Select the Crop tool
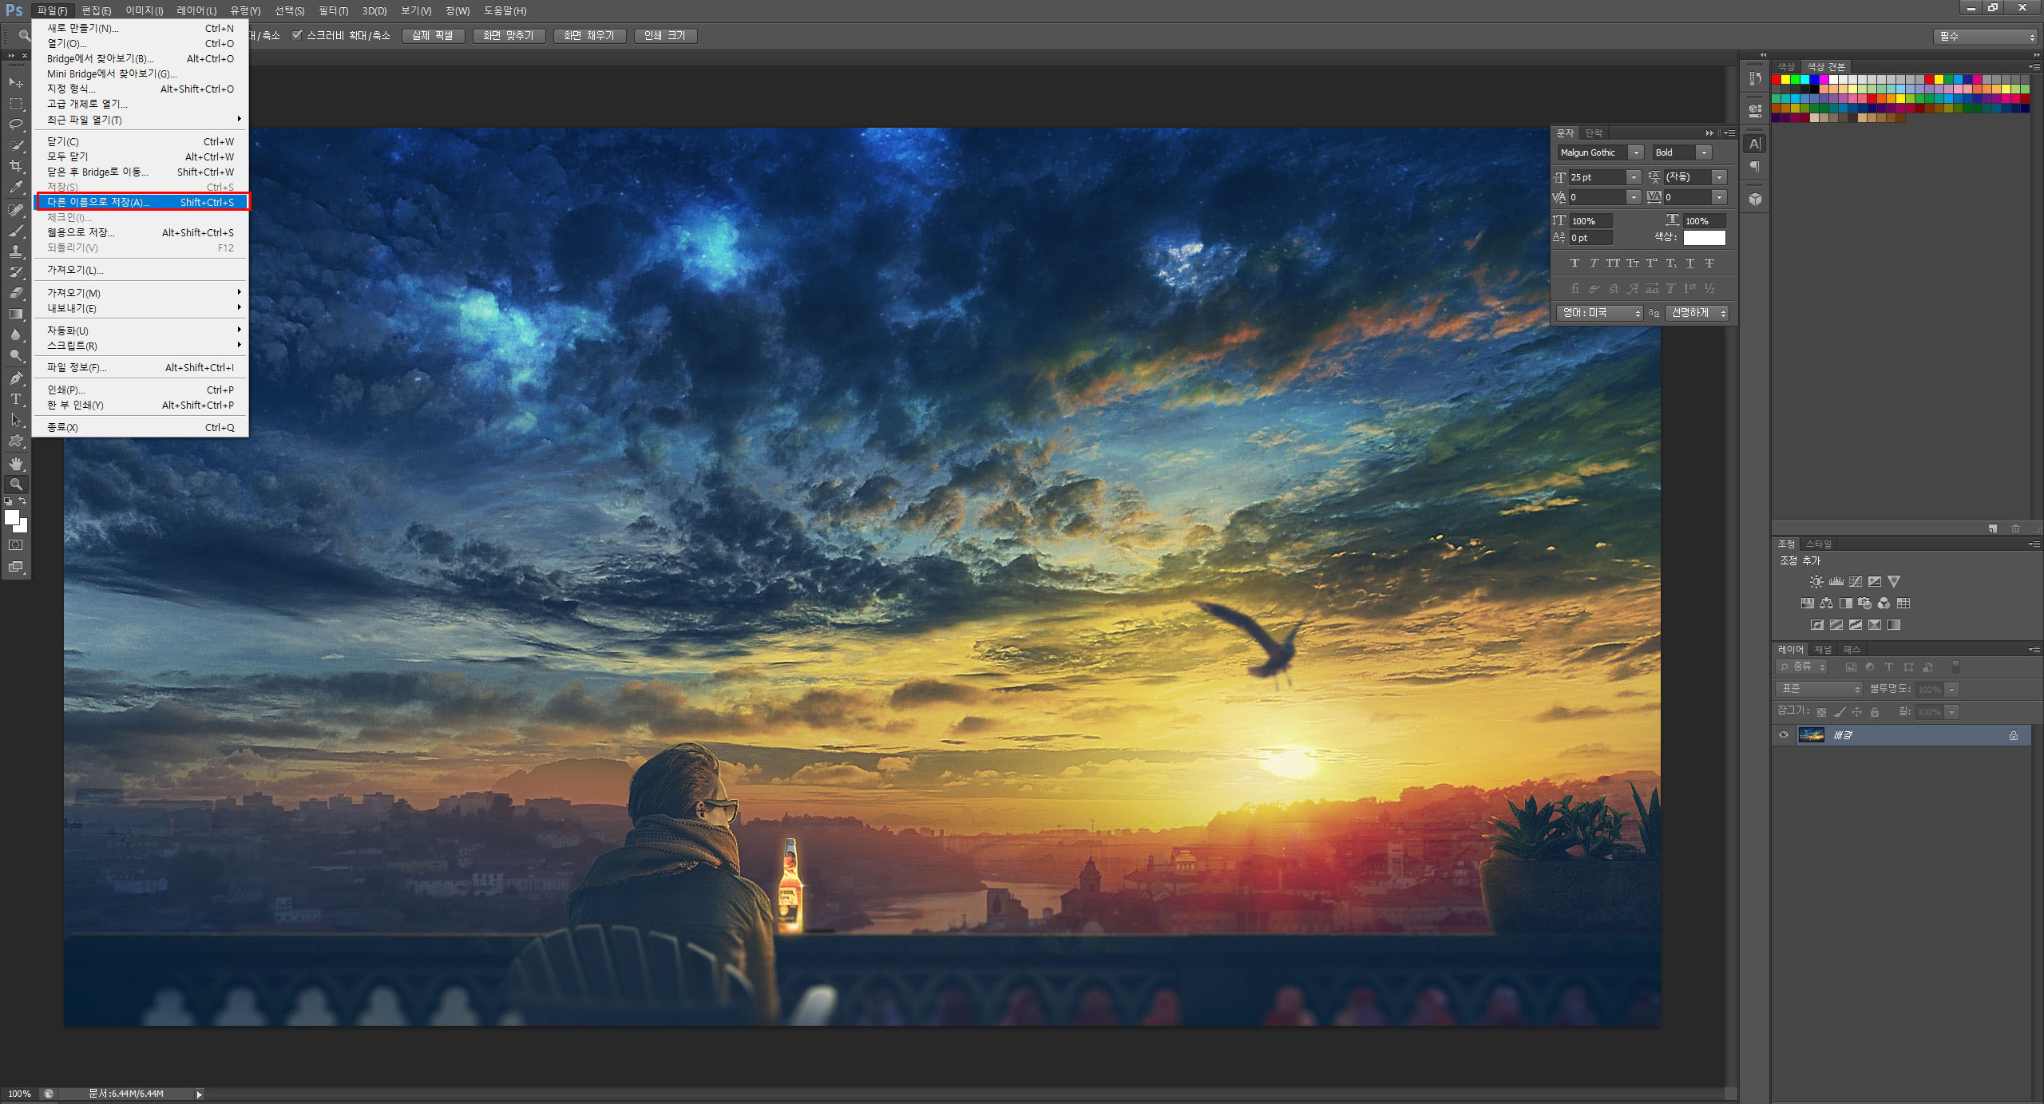Screen dimensions: 2044x1104 15,166
